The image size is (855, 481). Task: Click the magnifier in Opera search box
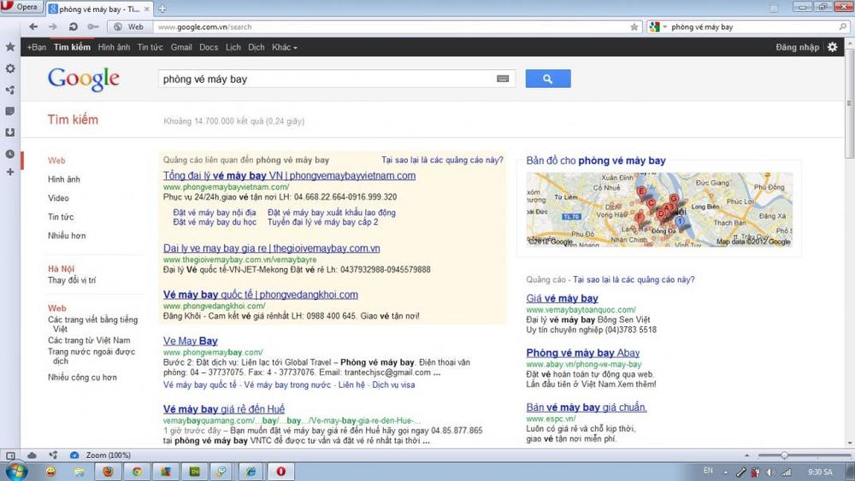coord(843,26)
